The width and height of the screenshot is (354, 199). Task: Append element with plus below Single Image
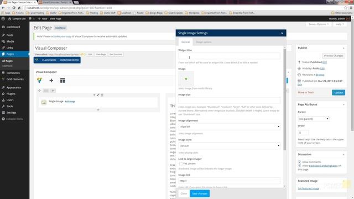pos(98,109)
